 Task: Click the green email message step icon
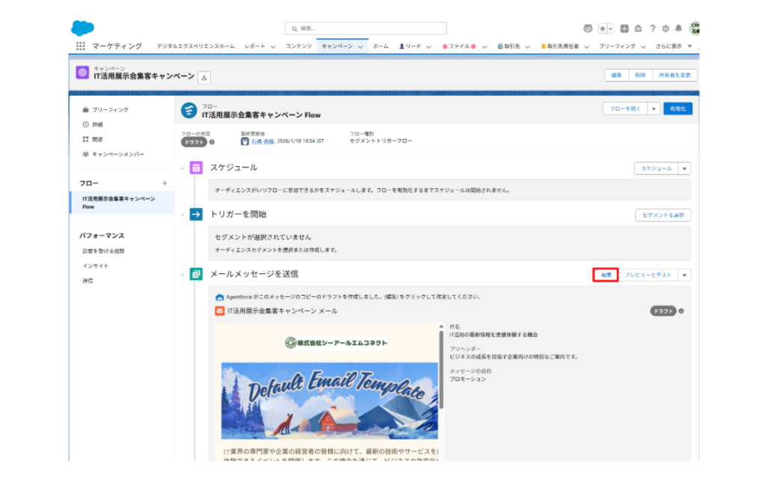click(x=196, y=274)
